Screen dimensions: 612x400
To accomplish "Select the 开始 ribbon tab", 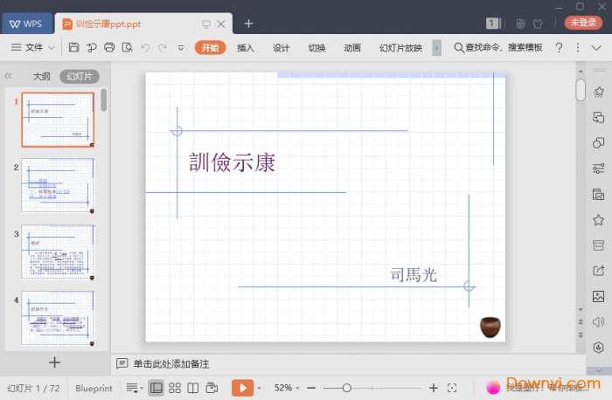I will click(210, 47).
